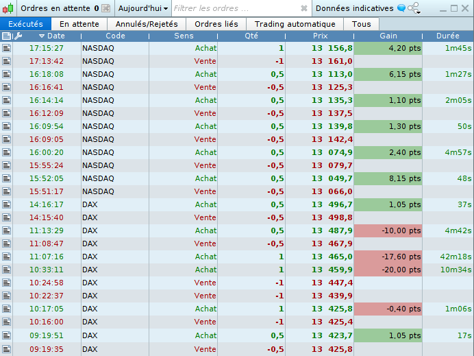Viewport: 474px width, 356px height.
Task: Open the Aujourd'hui period dropdown
Action: [143, 8]
